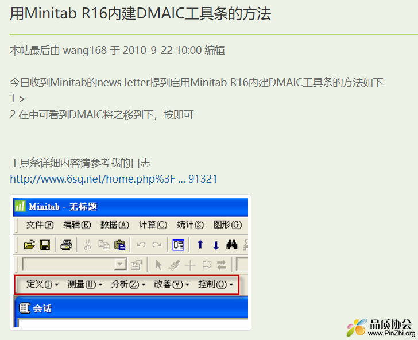Click the post title about Minitab R16 DMAIC
The height and width of the screenshot is (340, 418).
141,13
